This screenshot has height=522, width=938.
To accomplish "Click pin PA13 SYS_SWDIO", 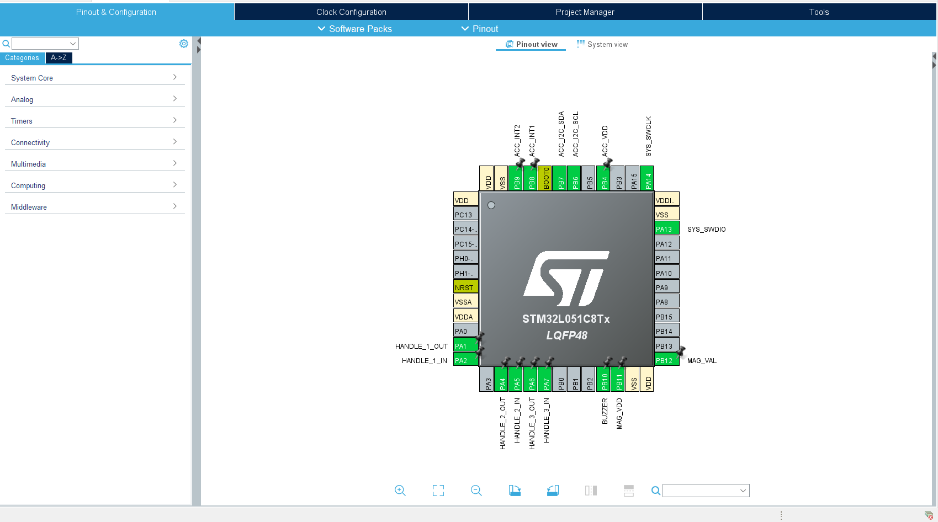I will pos(667,228).
